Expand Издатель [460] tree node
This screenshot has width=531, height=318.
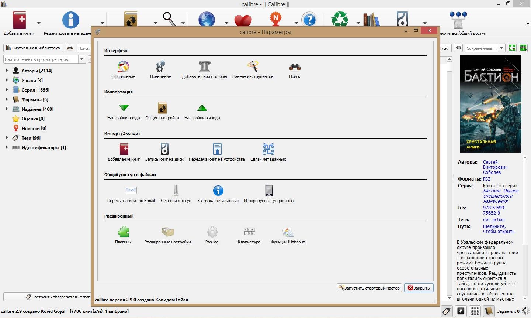click(x=7, y=109)
